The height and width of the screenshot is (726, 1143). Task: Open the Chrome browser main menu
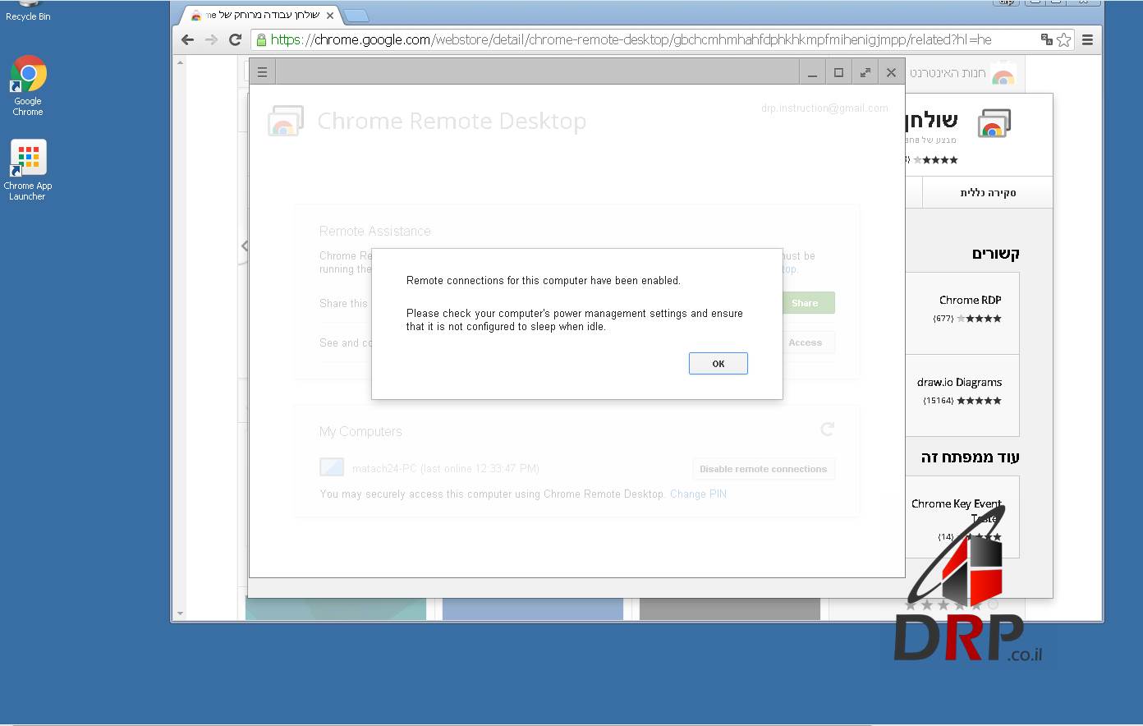click(x=1087, y=39)
